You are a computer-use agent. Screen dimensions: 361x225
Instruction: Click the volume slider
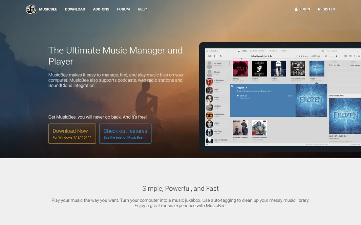[334, 56]
